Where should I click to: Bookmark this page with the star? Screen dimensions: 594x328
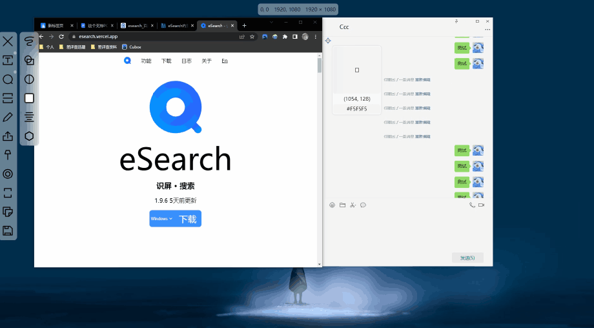pos(252,37)
